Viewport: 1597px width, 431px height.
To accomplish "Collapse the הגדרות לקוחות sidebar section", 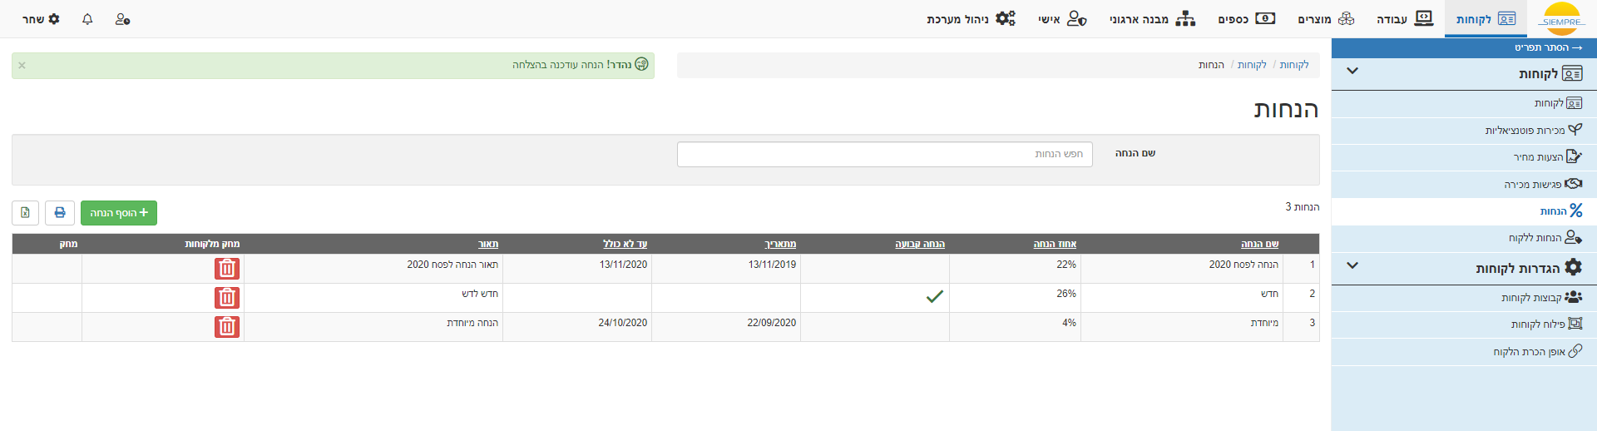I will pyautogui.click(x=1352, y=265).
